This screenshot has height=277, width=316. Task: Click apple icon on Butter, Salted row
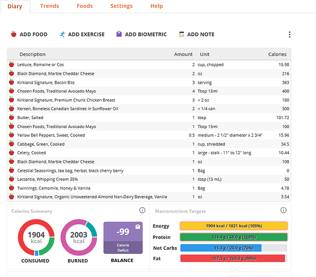point(12,117)
